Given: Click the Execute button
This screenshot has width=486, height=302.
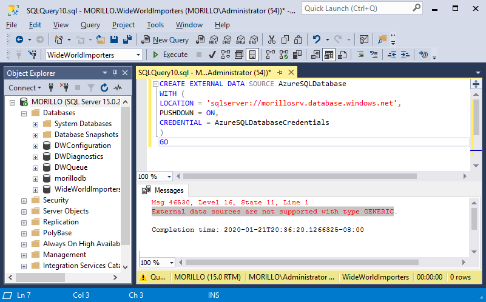Looking at the screenshot, I should click(170, 55).
